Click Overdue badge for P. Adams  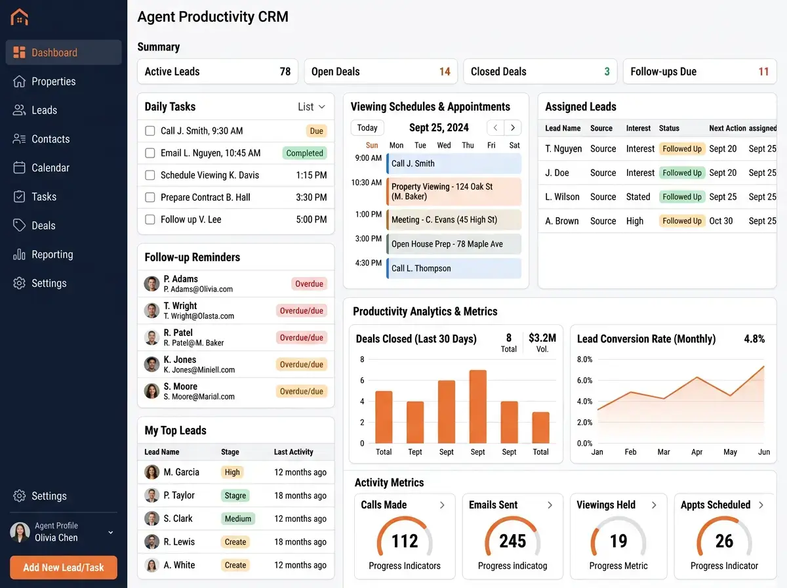pos(309,284)
